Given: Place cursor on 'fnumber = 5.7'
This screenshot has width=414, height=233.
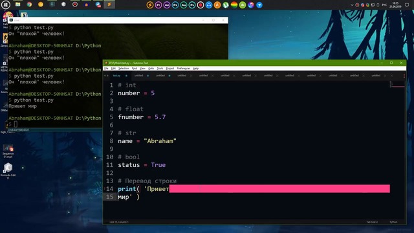Looking at the screenshot, I should tap(142, 117).
